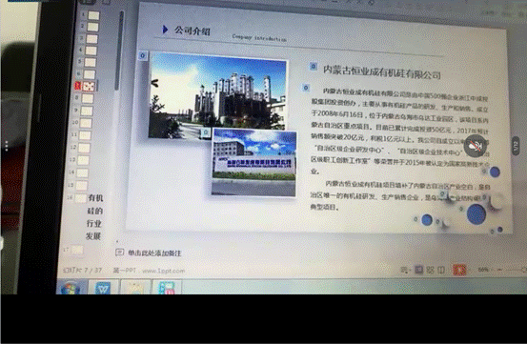Select slide 16 thumbnail
Screen dimensions: 527x344
click(x=80, y=198)
